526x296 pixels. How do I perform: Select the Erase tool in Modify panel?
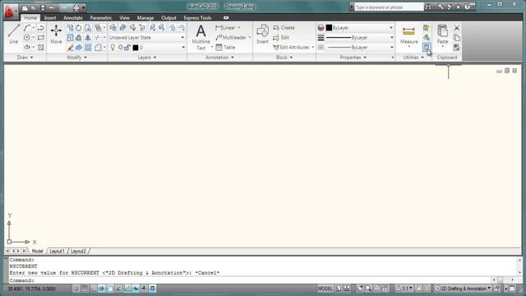[70, 48]
